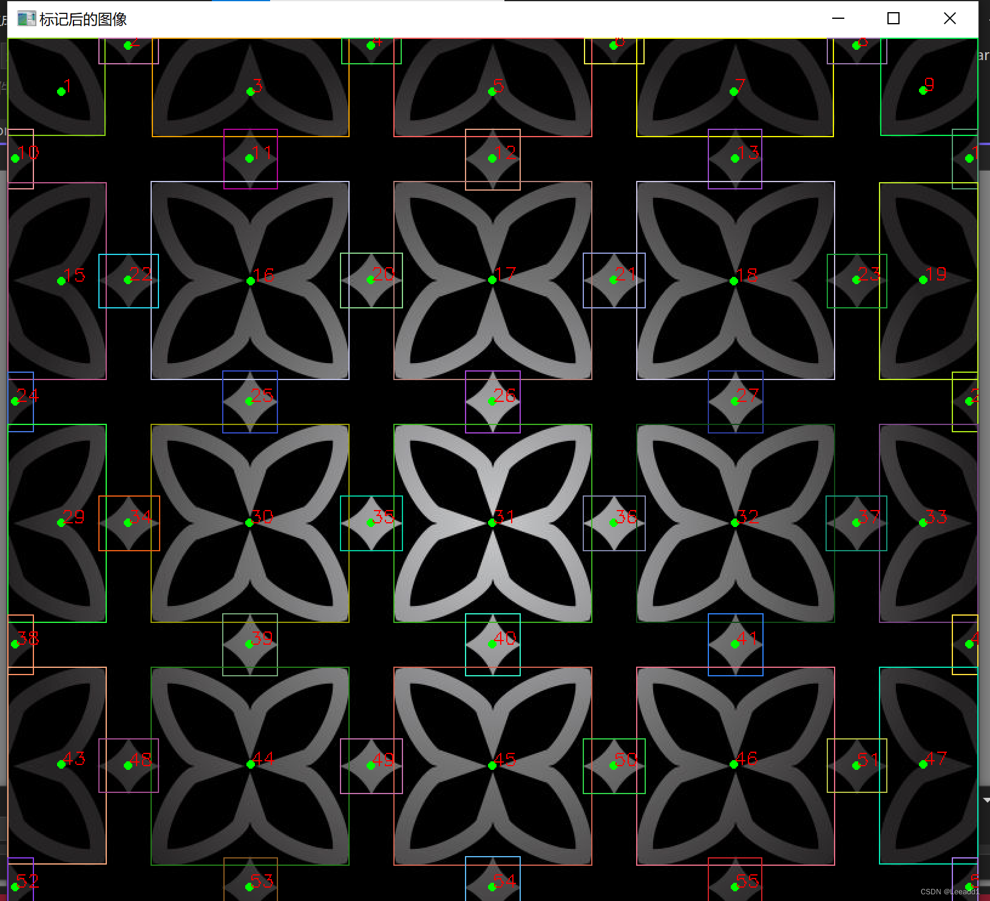The width and height of the screenshot is (990, 901).
Task: Click the red label "36"
Action: pos(626,517)
